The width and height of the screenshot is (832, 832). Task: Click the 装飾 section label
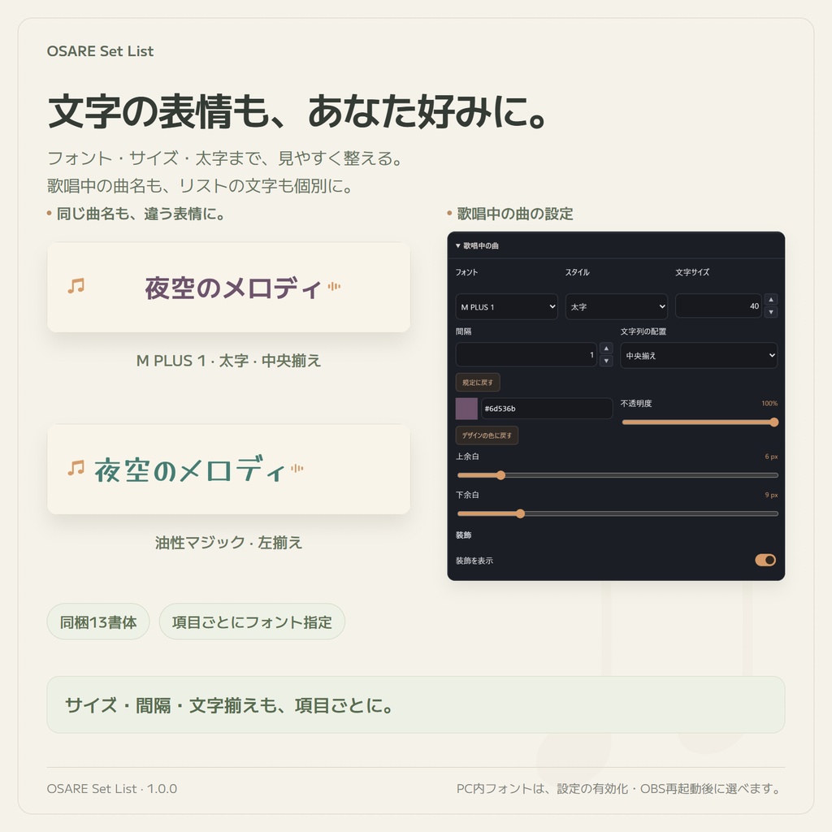click(x=463, y=535)
